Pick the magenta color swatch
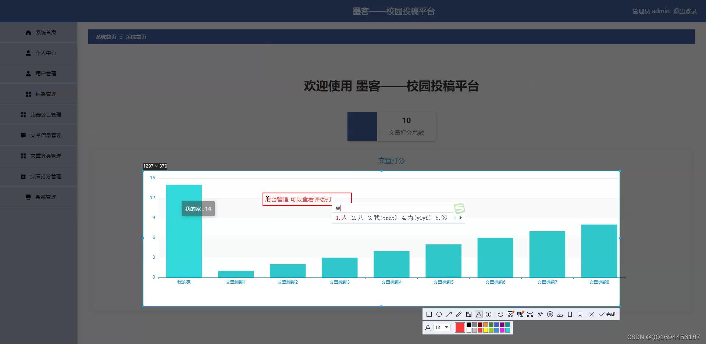706x344 pixels. coord(502,330)
